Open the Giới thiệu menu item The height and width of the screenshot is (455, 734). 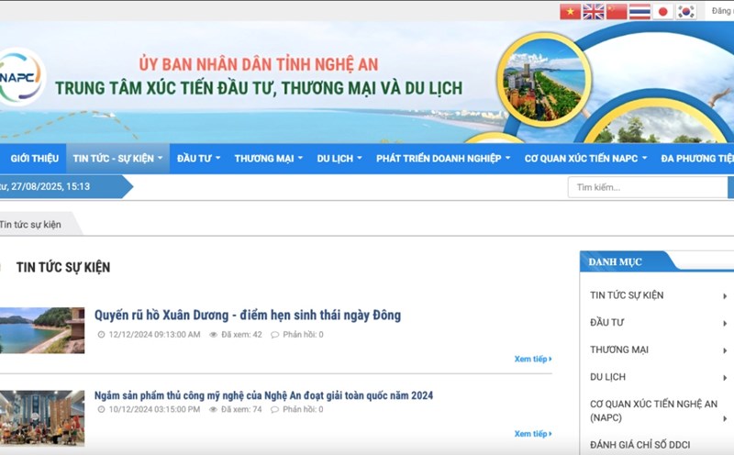pos(34,159)
